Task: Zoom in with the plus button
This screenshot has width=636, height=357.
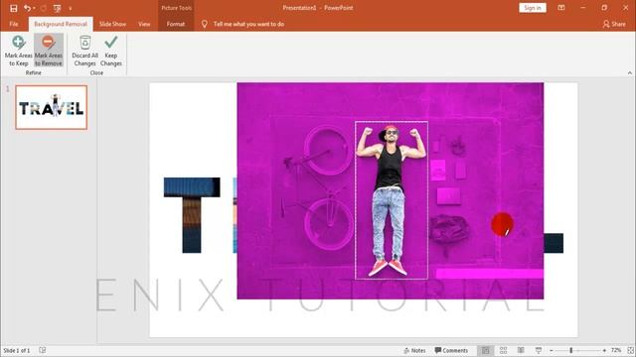Action: 604,350
